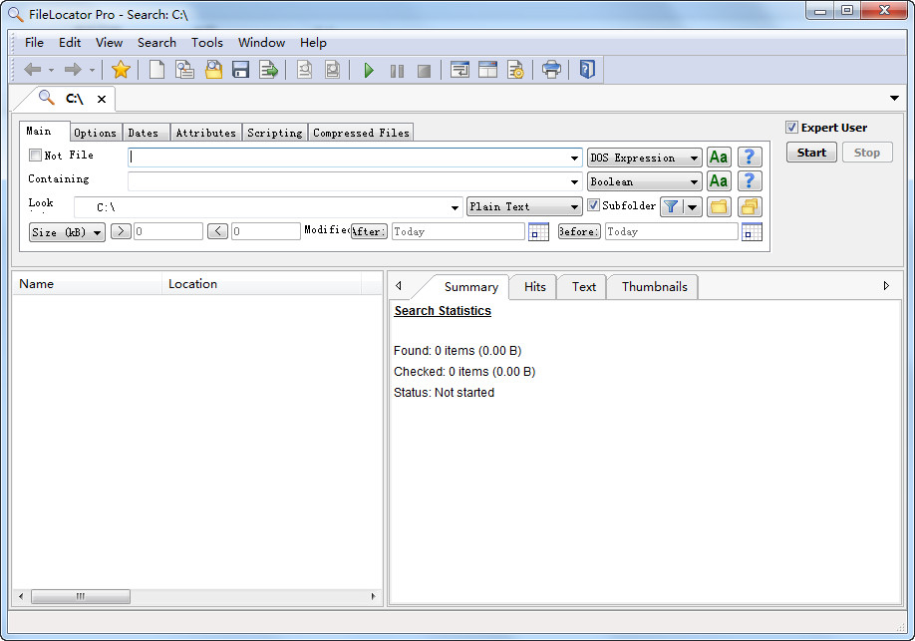The width and height of the screenshot is (915, 641).
Task: Open the Favorites star icon
Action: tap(121, 70)
